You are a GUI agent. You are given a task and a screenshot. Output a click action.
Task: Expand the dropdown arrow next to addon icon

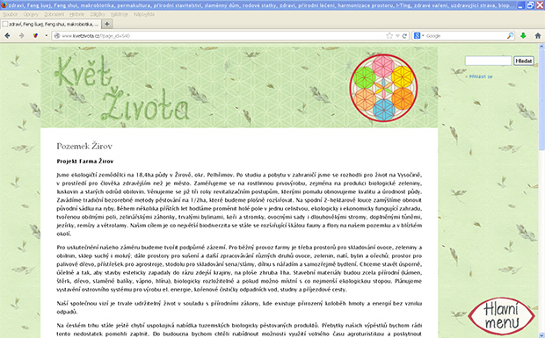[x=46, y=36]
